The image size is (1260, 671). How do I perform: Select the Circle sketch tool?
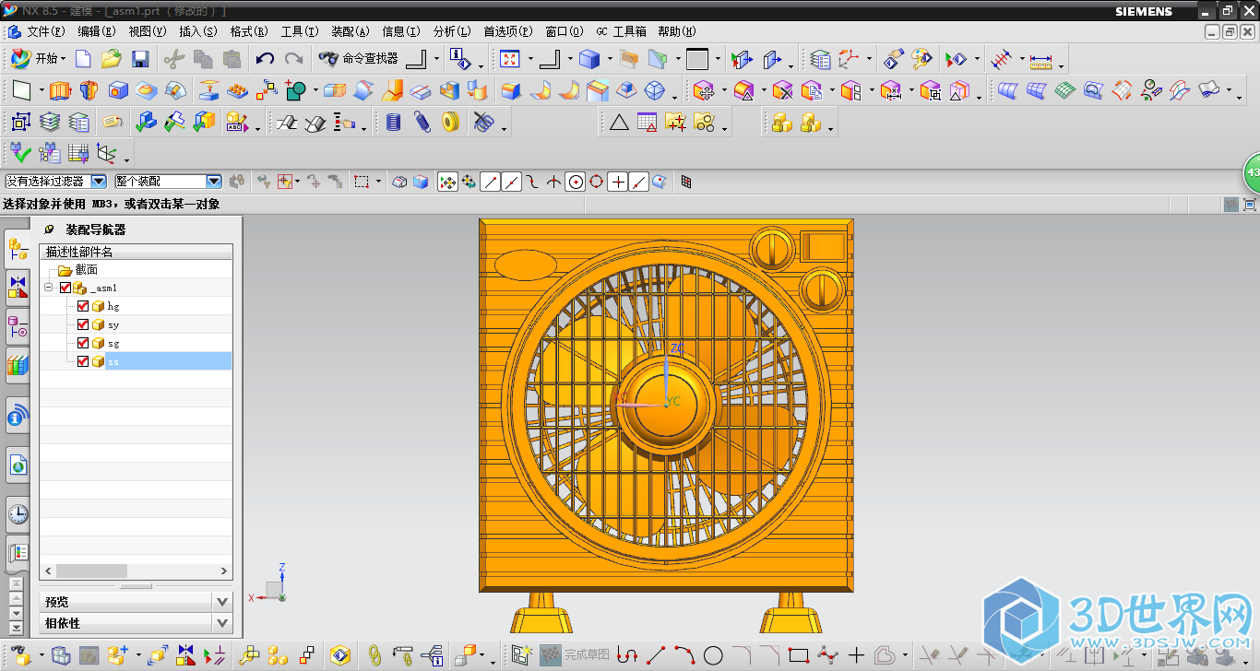713,655
